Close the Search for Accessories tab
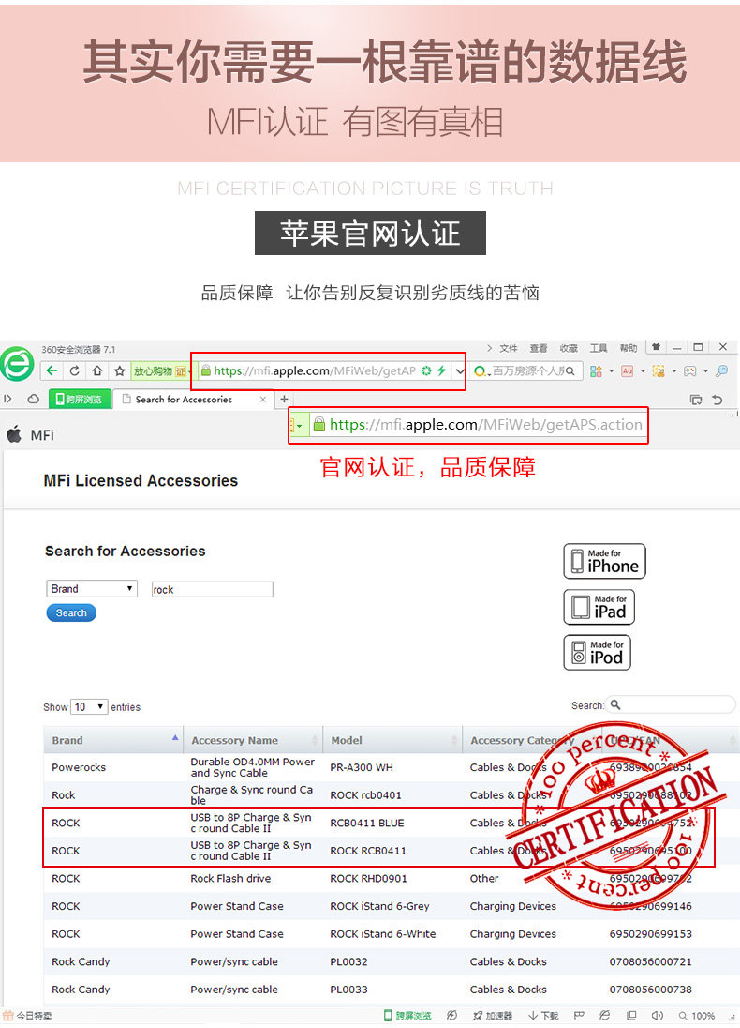This screenshot has width=740, height=1028. 263,400
